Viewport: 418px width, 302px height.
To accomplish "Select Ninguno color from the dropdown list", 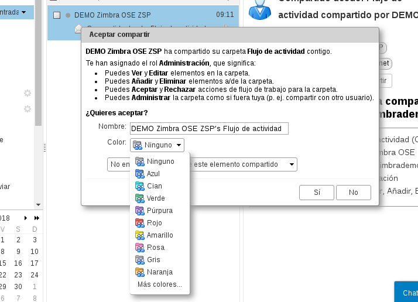I will pyautogui.click(x=160, y=162).
